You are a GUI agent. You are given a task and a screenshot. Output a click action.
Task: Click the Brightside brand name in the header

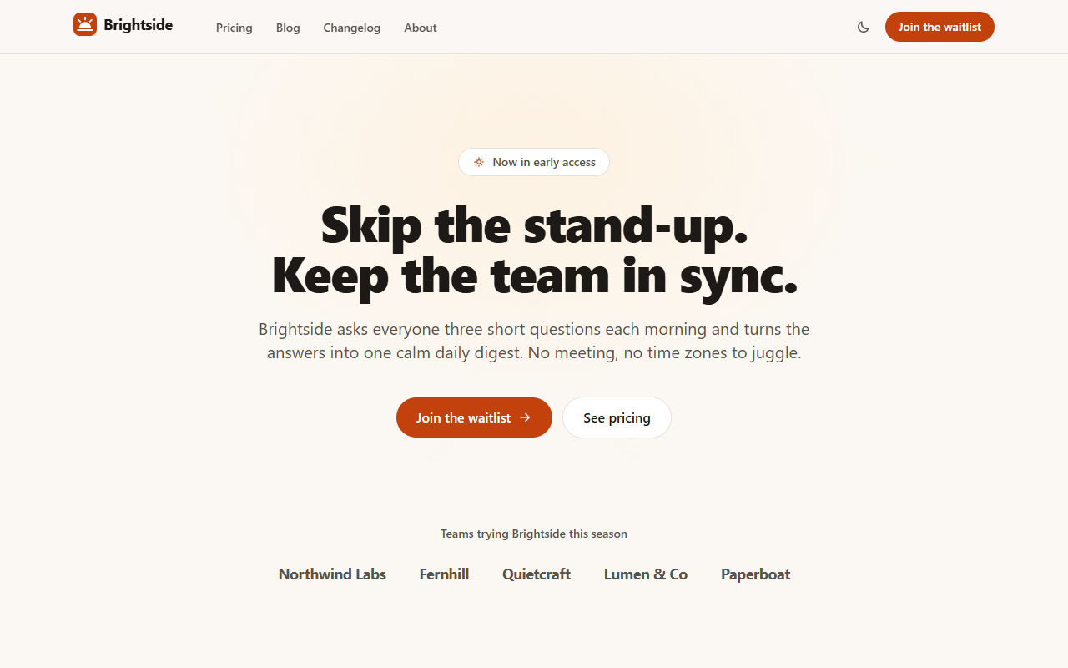point(139,25)
